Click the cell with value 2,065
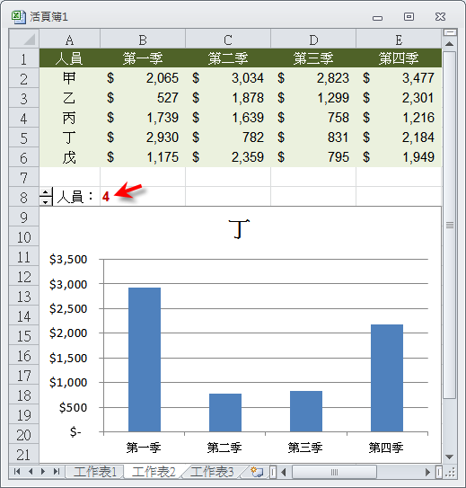Viewport: 466px width, 488px height. [x=143, y=78]
